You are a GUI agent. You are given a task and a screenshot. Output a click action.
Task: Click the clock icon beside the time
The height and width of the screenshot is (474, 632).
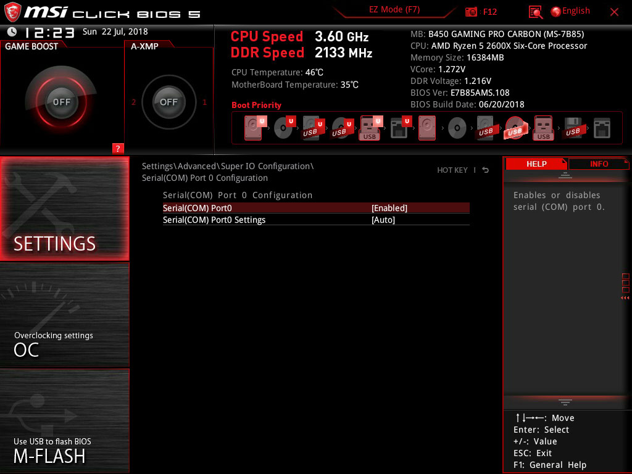click(12, 31)
